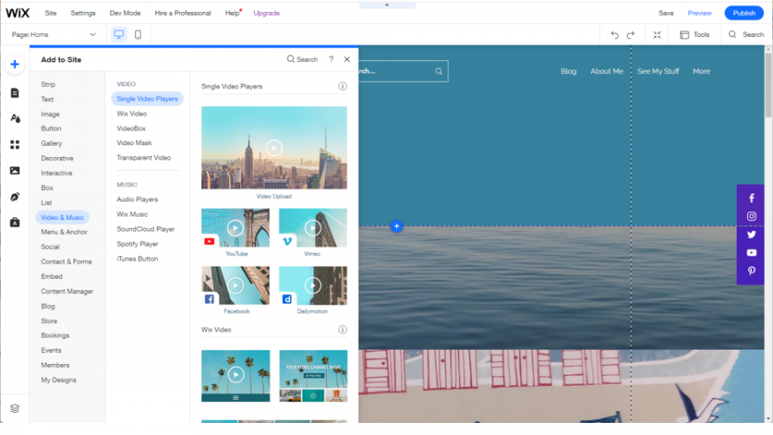Open the Media image icon in sidebar
Viewport: 773px width, 435px height.
14,171
